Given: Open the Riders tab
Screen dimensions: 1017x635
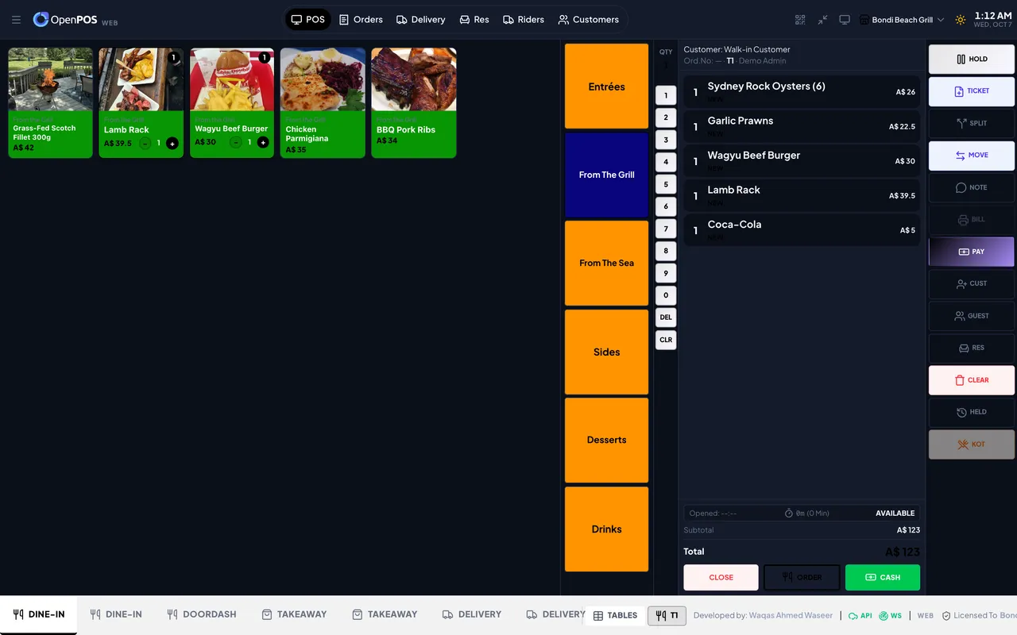Looking at the screenshot, I should click(x=524, y=20).
